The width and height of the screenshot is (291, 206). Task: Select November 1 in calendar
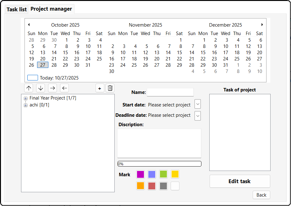(x=180, y=40)
